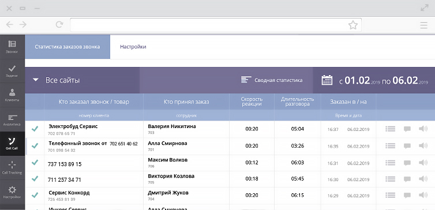Open comment for Алла Смирнова row
Image resolution: width=435 pixels, height=210 pixels.
(x=407, y=145)
